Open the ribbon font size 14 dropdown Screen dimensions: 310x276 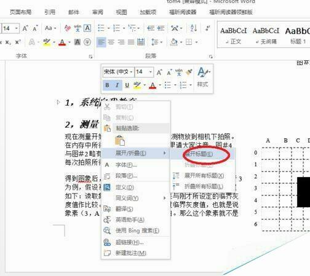pos(17,28)
